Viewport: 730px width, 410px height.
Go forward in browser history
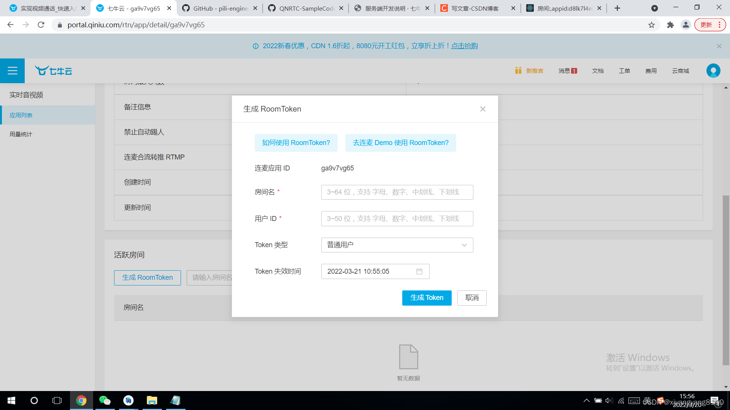tap(25, 25)
